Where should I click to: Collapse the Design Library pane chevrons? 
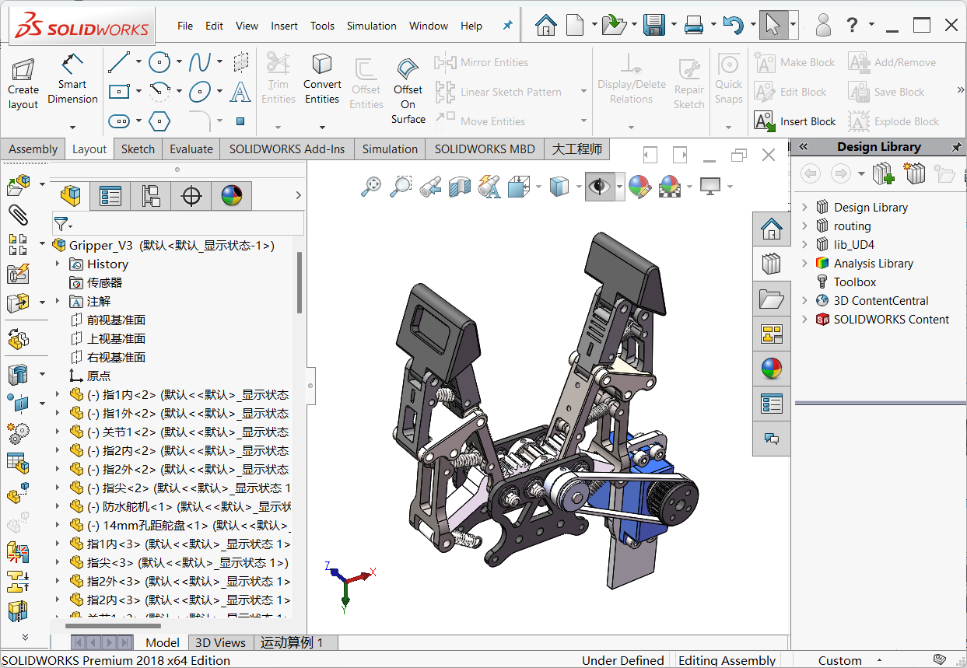[804, 147]
